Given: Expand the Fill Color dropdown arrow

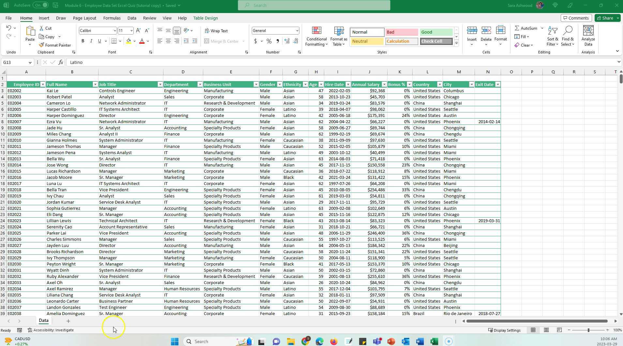Looking at the screenshot, I should click(x=134, y=41).
